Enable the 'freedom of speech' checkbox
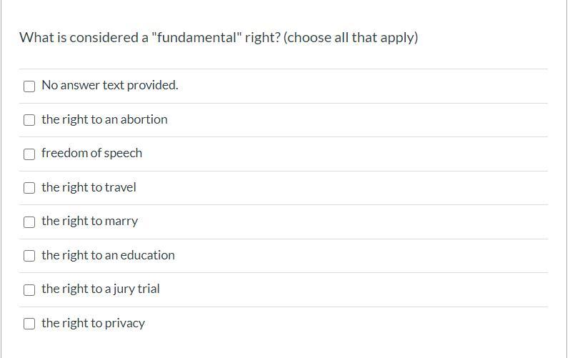The image size is (570, 358). (x=29, y=154)
